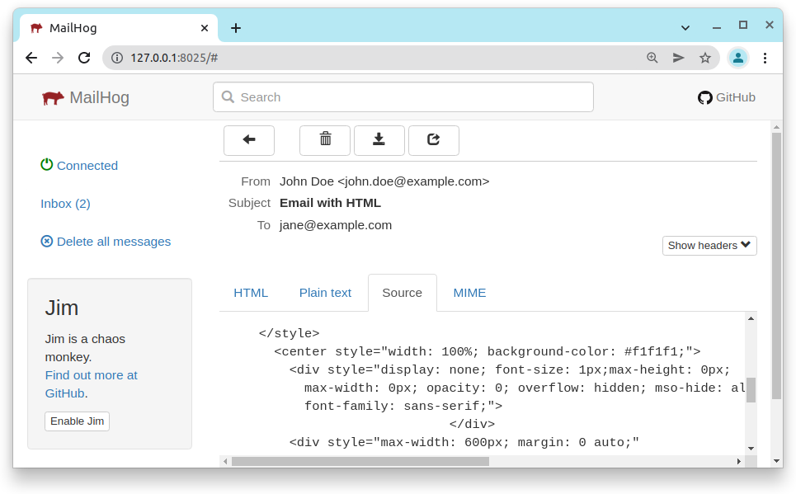Switch to the MIME tab

click(469, 292)
